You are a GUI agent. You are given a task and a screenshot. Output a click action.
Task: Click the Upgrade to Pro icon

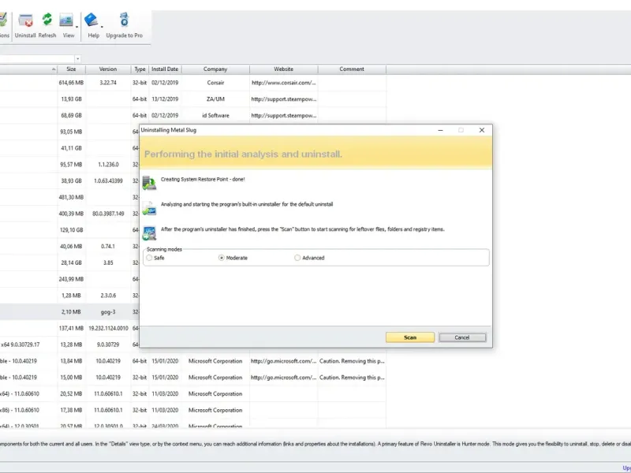(x=124, y=20)
